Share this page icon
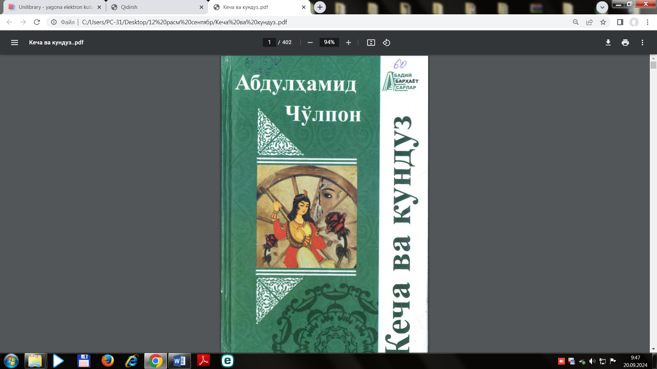The image size is (657, 369). pyautogui.click(x=589, y=22)
